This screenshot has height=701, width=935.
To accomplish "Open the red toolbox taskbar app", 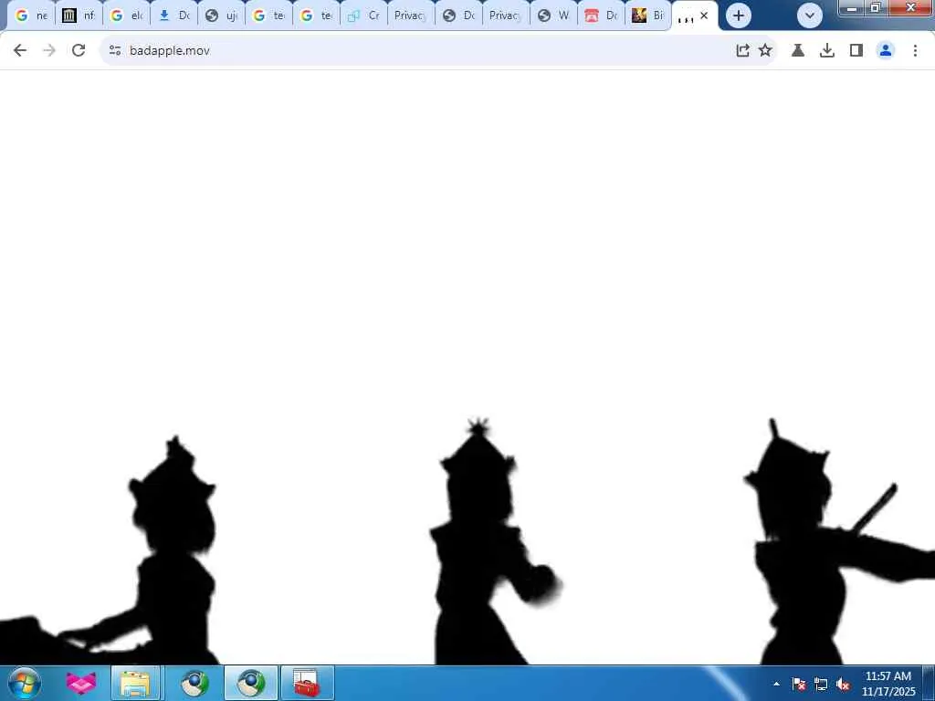I will [307, 683].
